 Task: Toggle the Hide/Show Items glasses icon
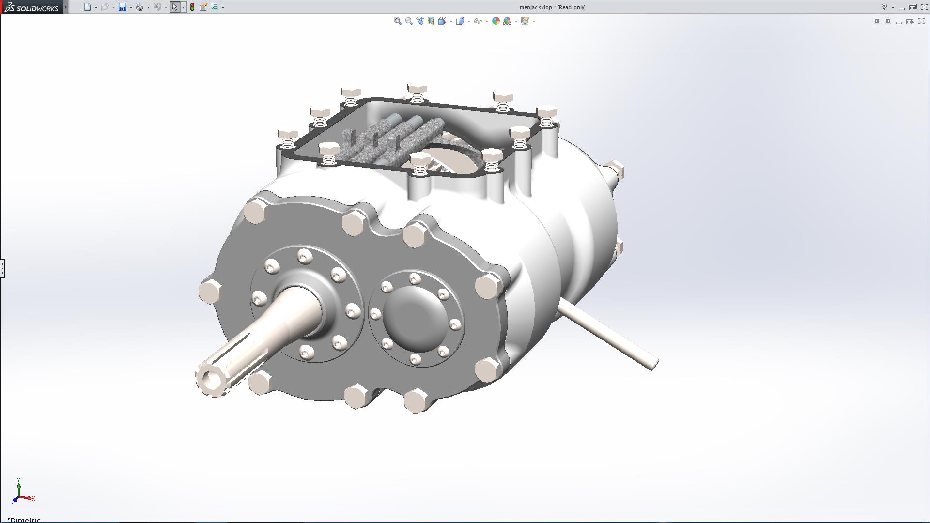point(478,21)
